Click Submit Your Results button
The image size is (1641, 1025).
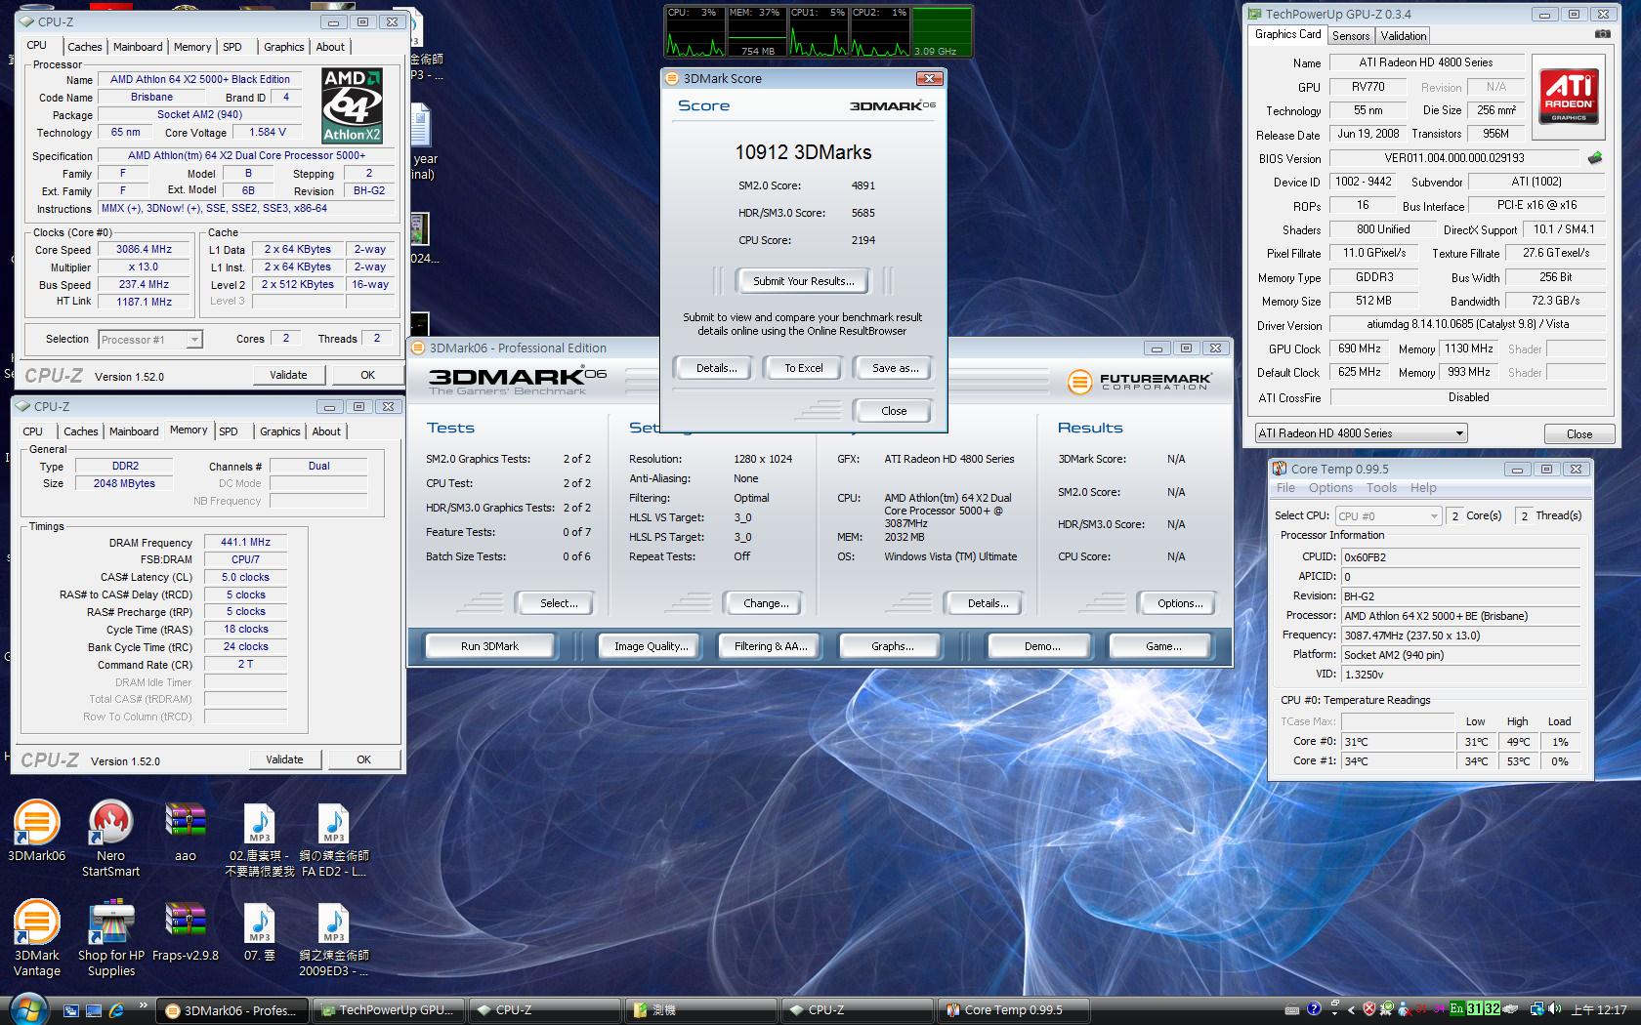[803, 281]
